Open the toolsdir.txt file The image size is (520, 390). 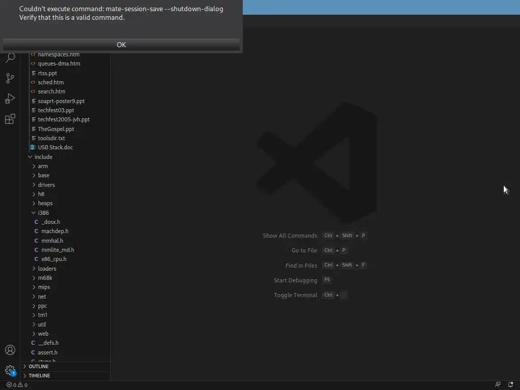click(66, 138)
